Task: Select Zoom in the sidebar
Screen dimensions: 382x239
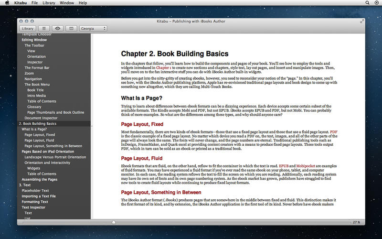Action: [x=29, y=74]
